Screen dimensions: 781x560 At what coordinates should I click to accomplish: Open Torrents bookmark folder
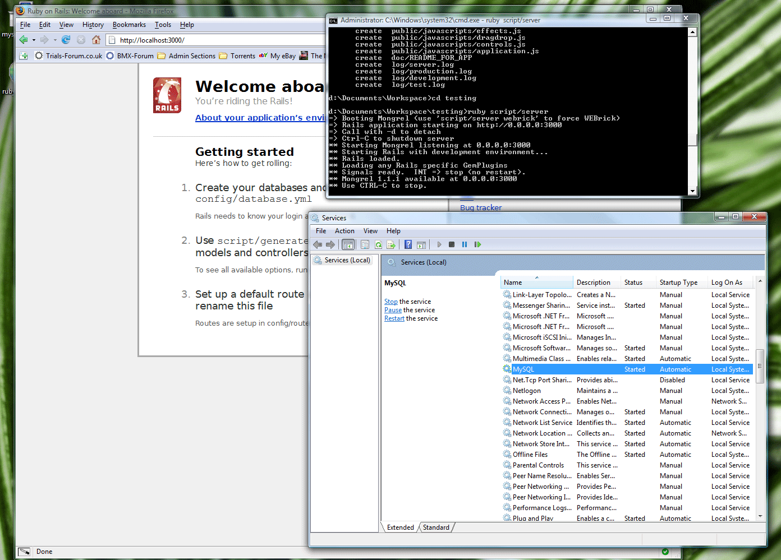coord(237,56)
